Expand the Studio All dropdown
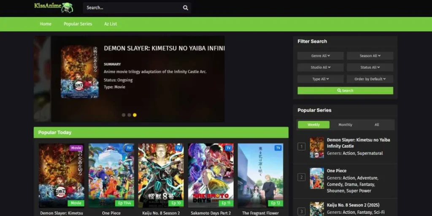Viewport: 432px width, 216px height. [x=321, y=67]
